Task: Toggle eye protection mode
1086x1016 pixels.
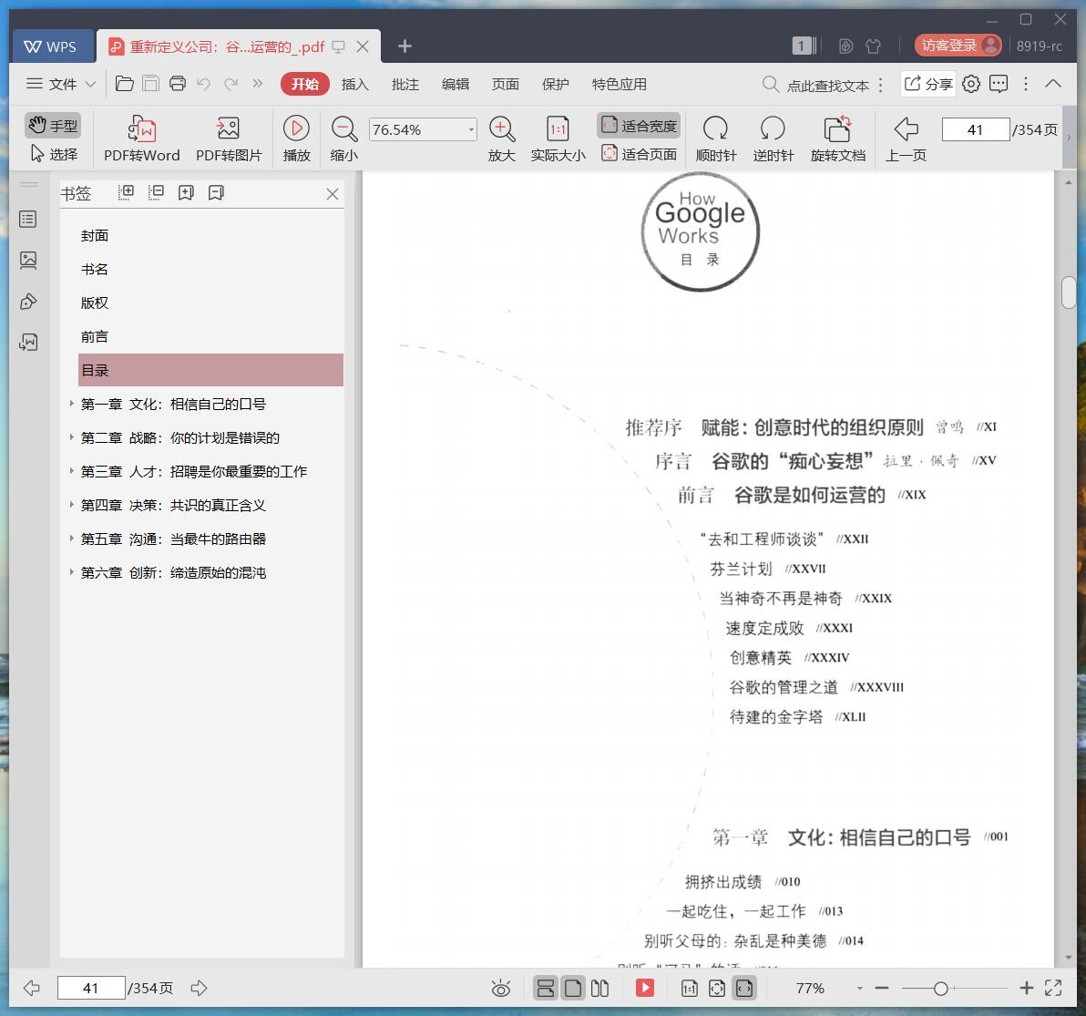Action: (x=501, y=989)
